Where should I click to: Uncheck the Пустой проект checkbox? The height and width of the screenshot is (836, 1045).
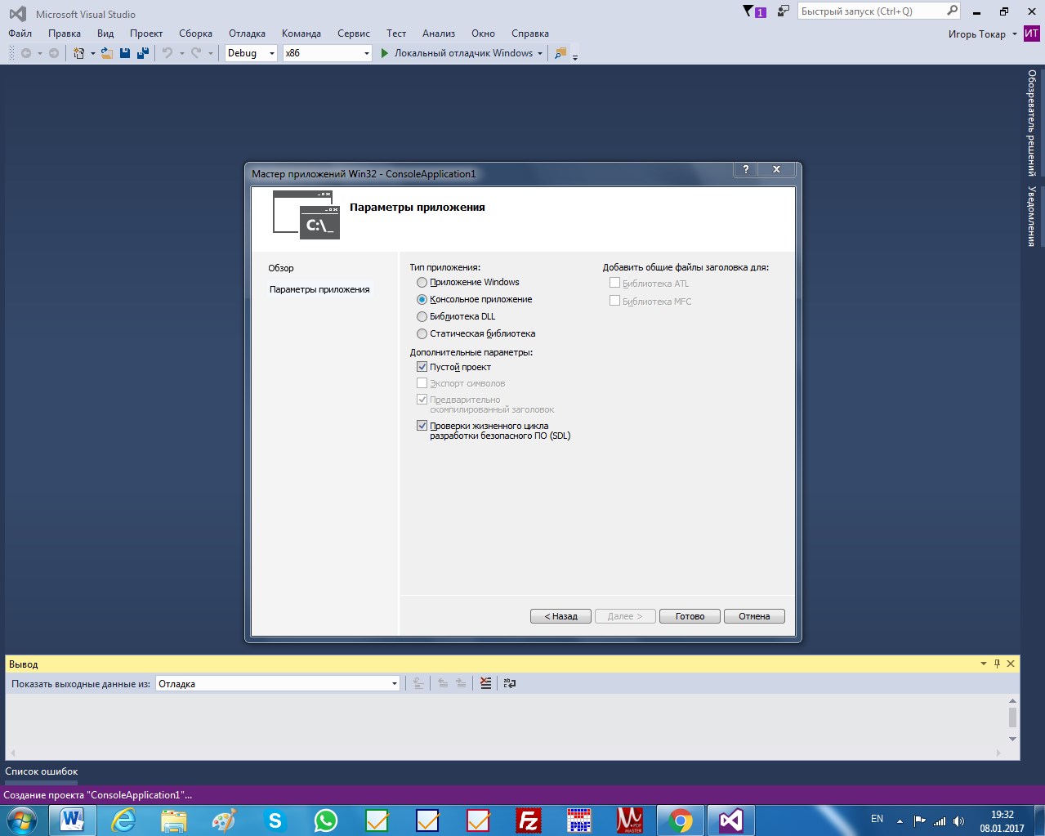[x=422, y=367]
